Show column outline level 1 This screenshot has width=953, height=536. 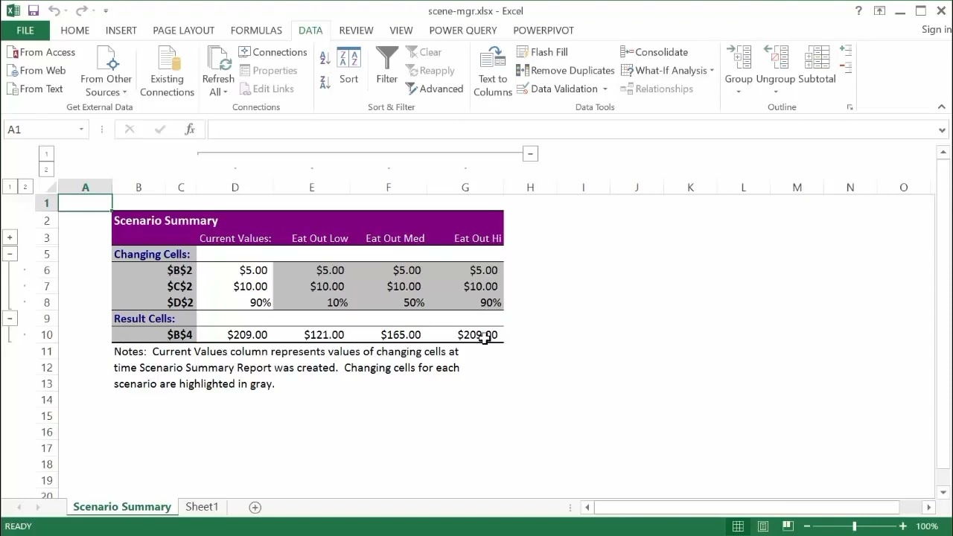tap(46, 153)
